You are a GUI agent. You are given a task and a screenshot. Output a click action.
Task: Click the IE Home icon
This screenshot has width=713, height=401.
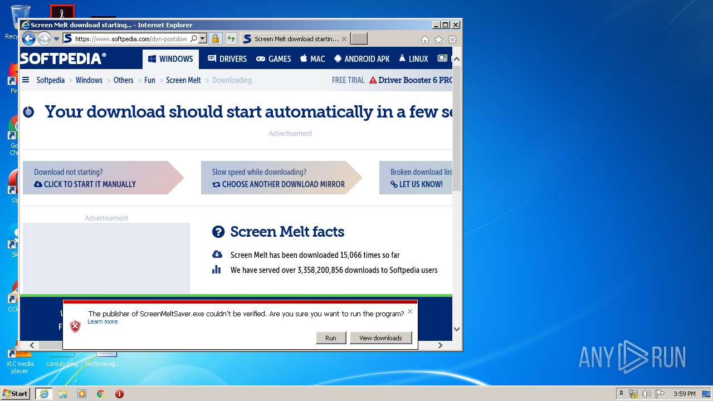[425, 40]
